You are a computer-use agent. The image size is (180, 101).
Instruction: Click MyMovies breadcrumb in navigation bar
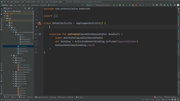click(x=5, y=5)
